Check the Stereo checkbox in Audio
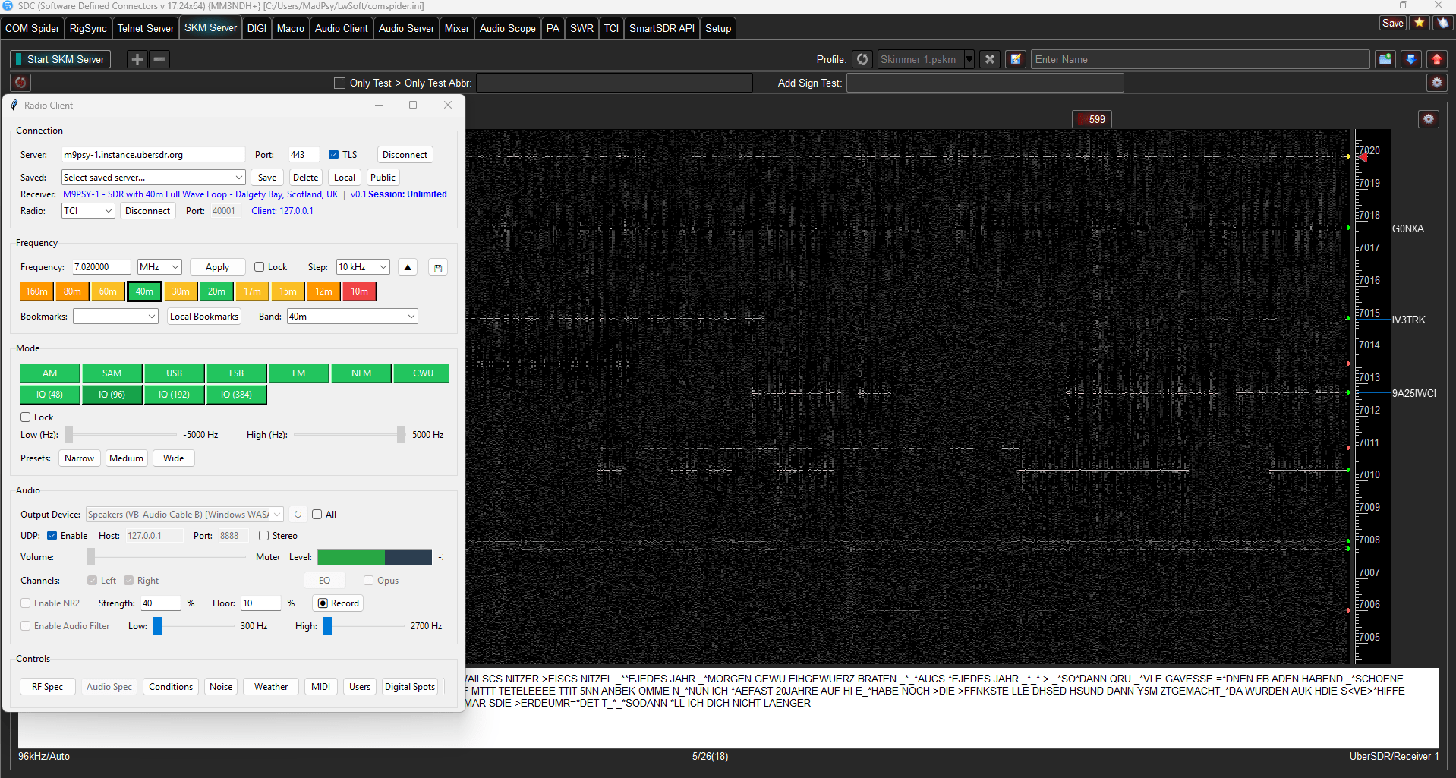Screen dimensions: 1456x778 [263, 536]
